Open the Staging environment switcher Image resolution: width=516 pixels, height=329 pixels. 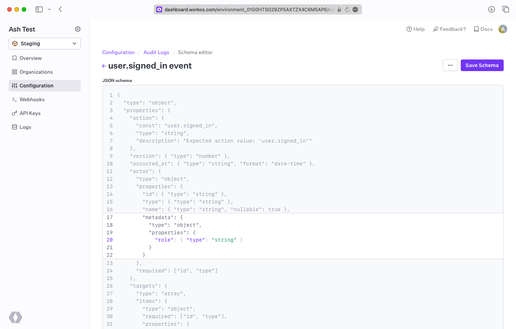pos(44,43)
